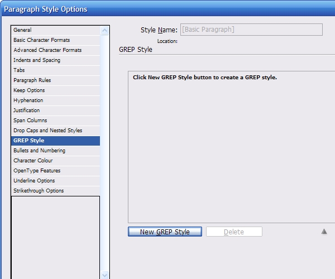This screenshot has width=335, height=279.
Task: Select GREP Style list entry
Action: point(55,141)
